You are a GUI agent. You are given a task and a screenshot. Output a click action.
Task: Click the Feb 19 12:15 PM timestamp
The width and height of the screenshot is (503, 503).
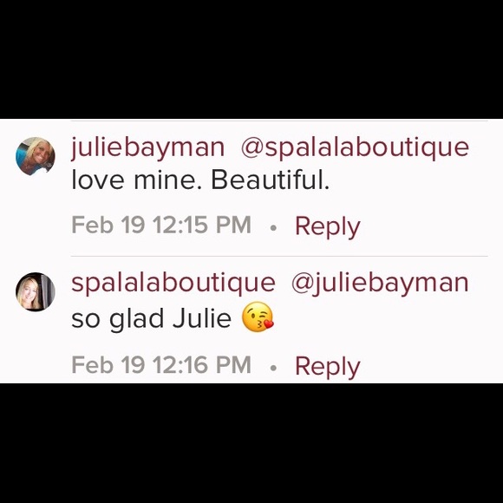(161, 225)
